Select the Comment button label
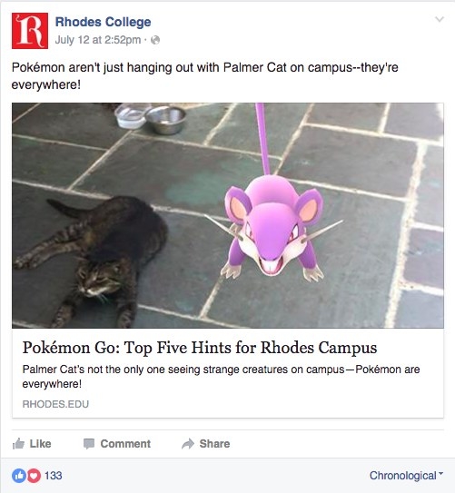455x493 pixels. 125,444
